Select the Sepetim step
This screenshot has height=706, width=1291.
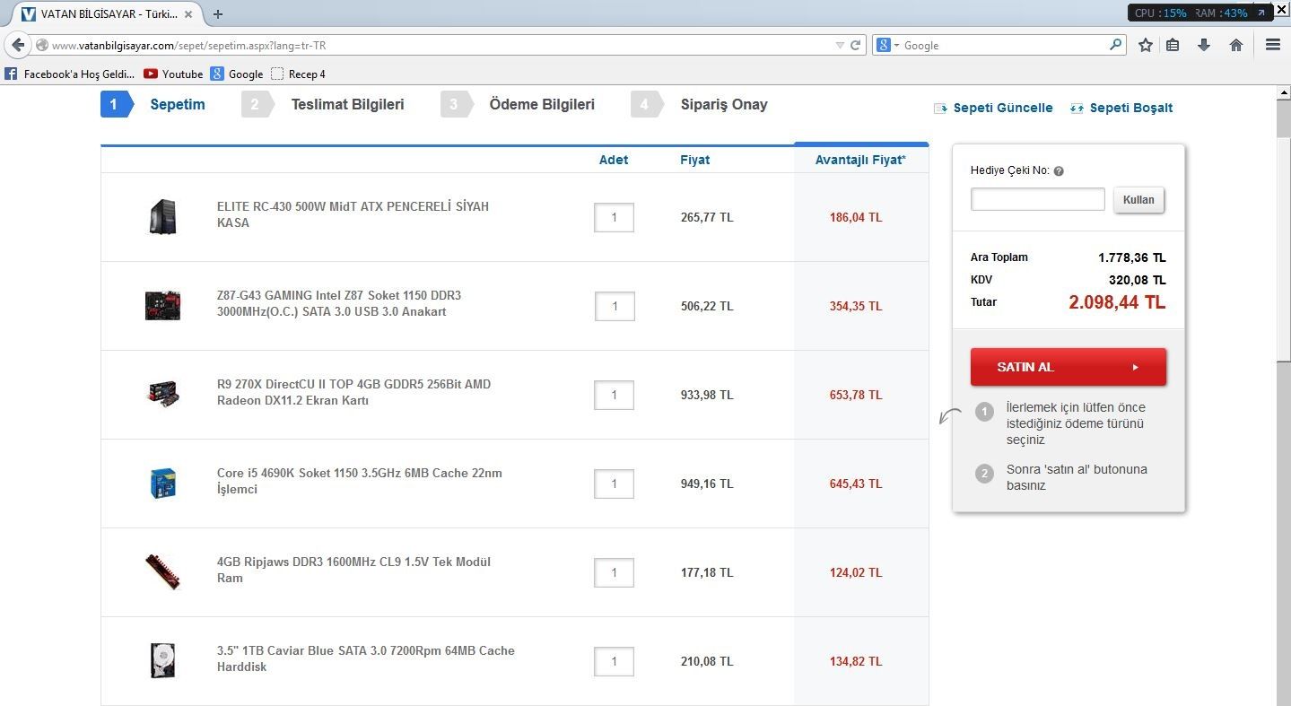coord(153,104)
